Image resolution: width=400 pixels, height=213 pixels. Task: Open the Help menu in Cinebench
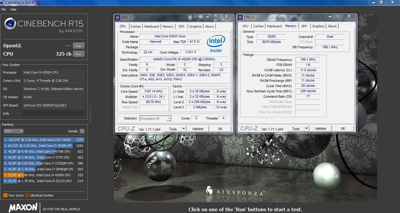(13, 9)
